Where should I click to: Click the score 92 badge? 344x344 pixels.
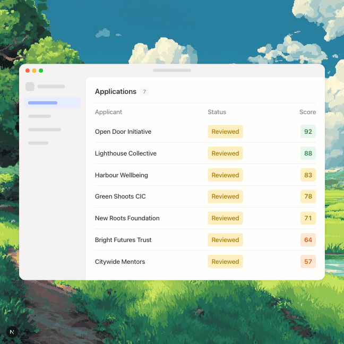pyautogui.click(x=308, y=132)
